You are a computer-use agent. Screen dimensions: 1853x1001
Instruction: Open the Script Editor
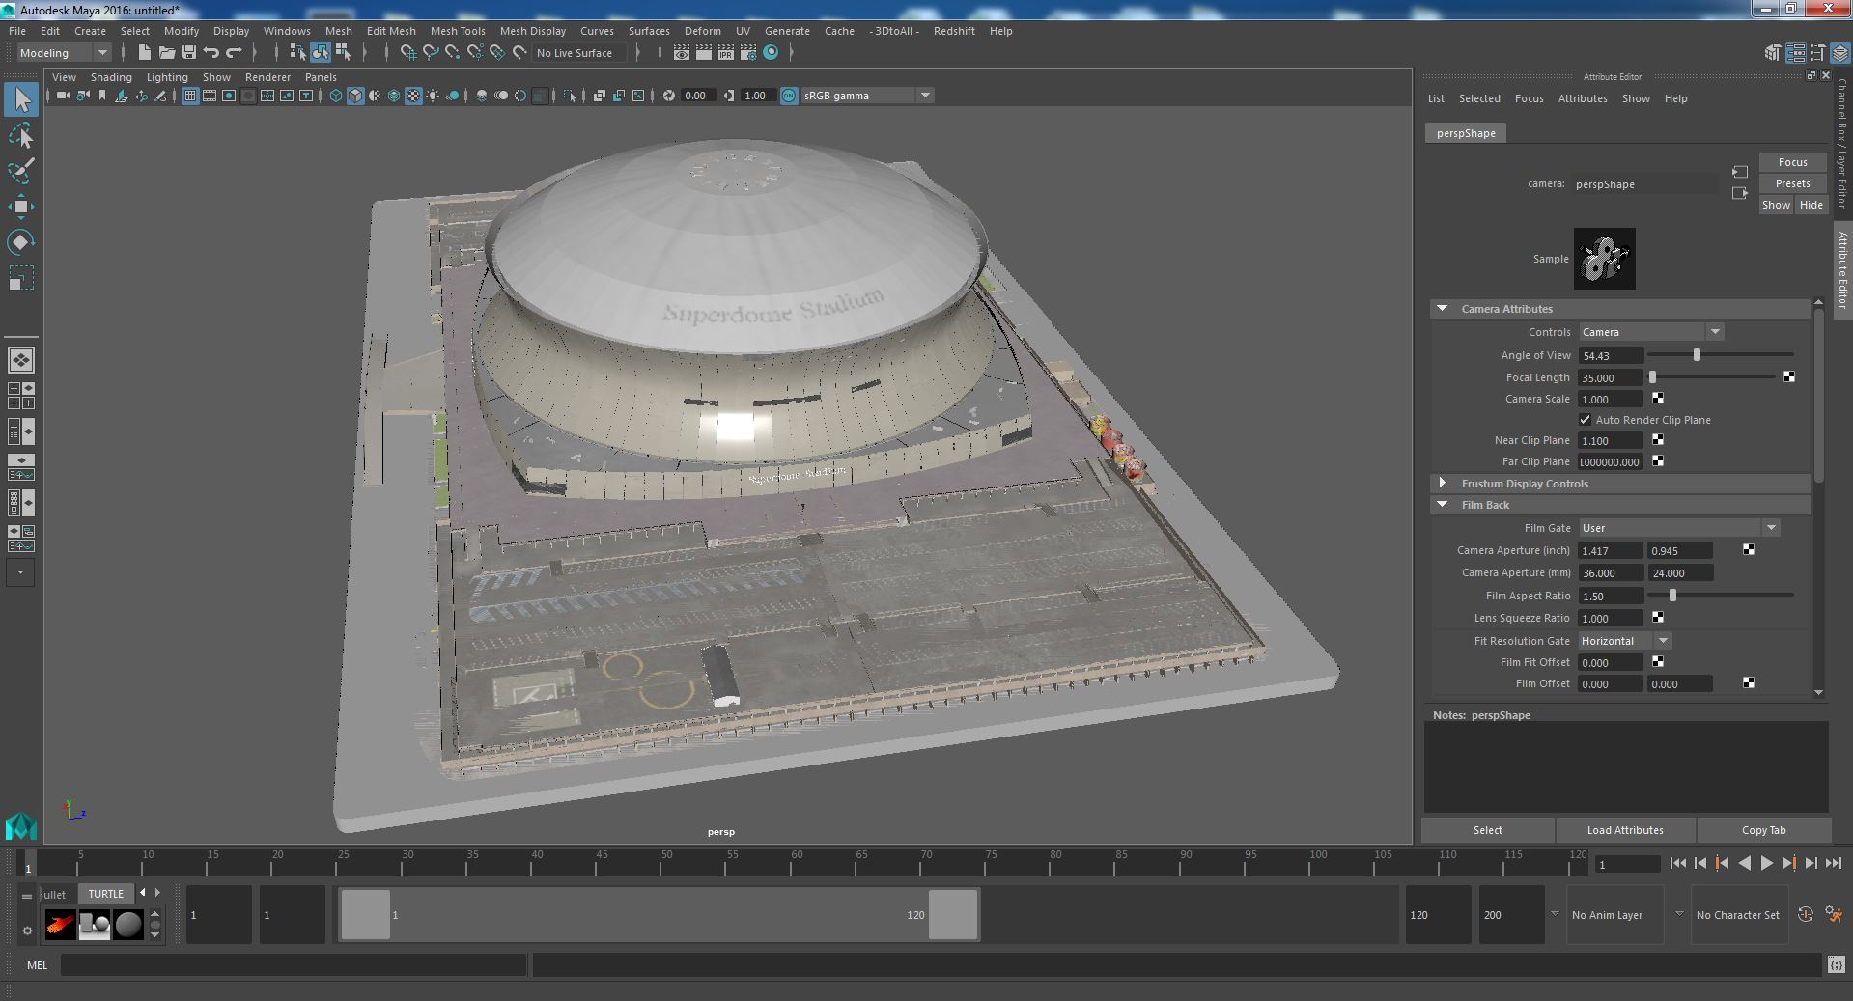click(x=1837, y=964)
